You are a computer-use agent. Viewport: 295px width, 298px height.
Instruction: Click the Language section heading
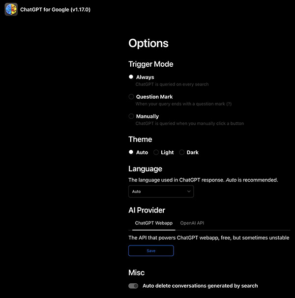click(145, 169)
